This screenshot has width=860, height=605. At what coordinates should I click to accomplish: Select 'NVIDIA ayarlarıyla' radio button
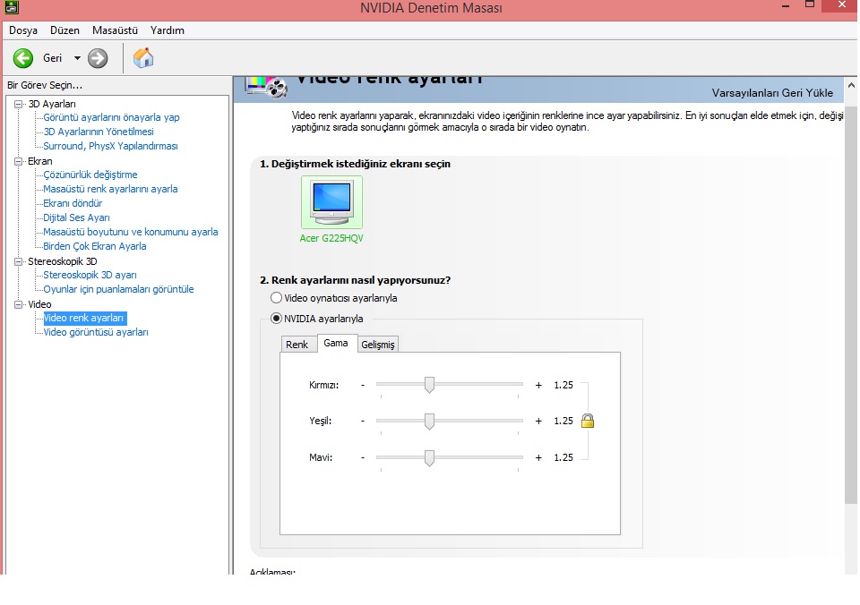(x=277, y=319)
